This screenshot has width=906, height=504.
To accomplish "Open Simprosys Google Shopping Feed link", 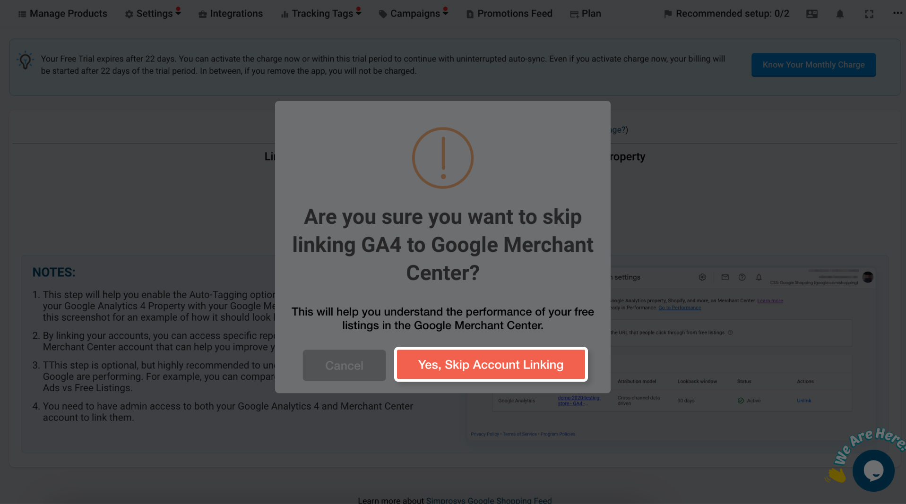I will [x=489, y=500].
